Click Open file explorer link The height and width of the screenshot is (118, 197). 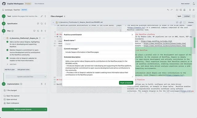(13, 96)
